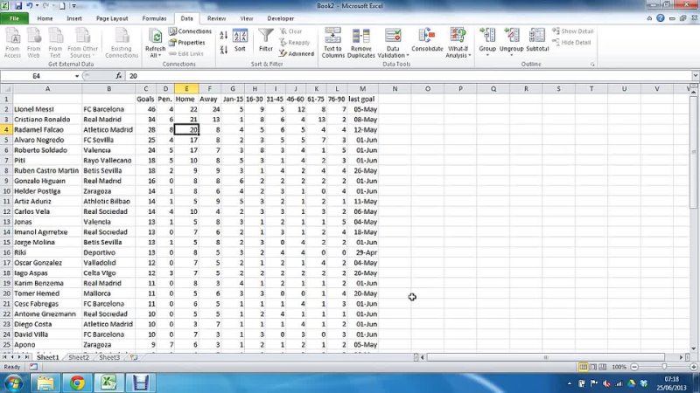The width and height of the screenshot is (700, 393).
Task: Select column E header
Action: 186,89
